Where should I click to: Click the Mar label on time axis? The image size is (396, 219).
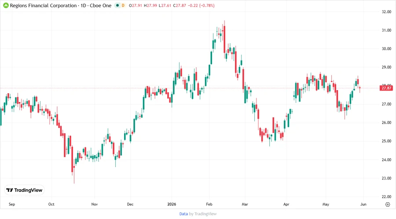pos(245,204)
